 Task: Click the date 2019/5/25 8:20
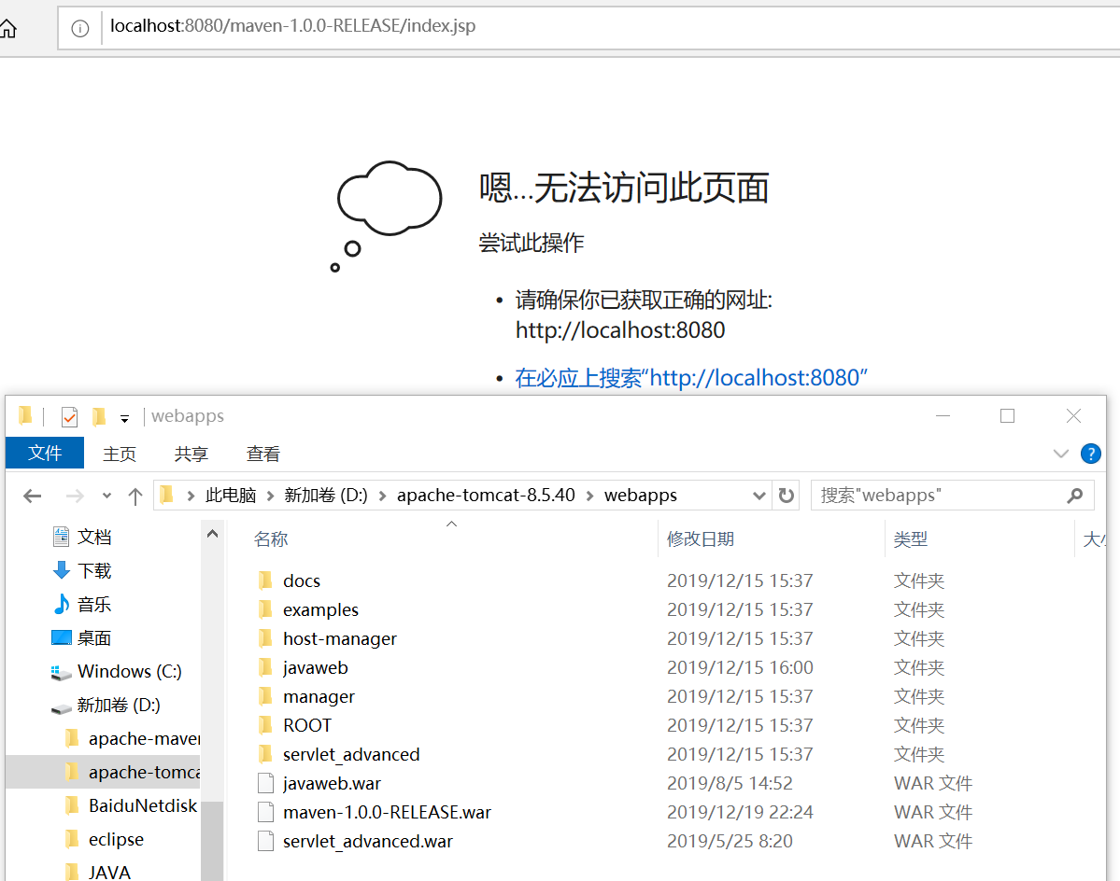(730, 841)
